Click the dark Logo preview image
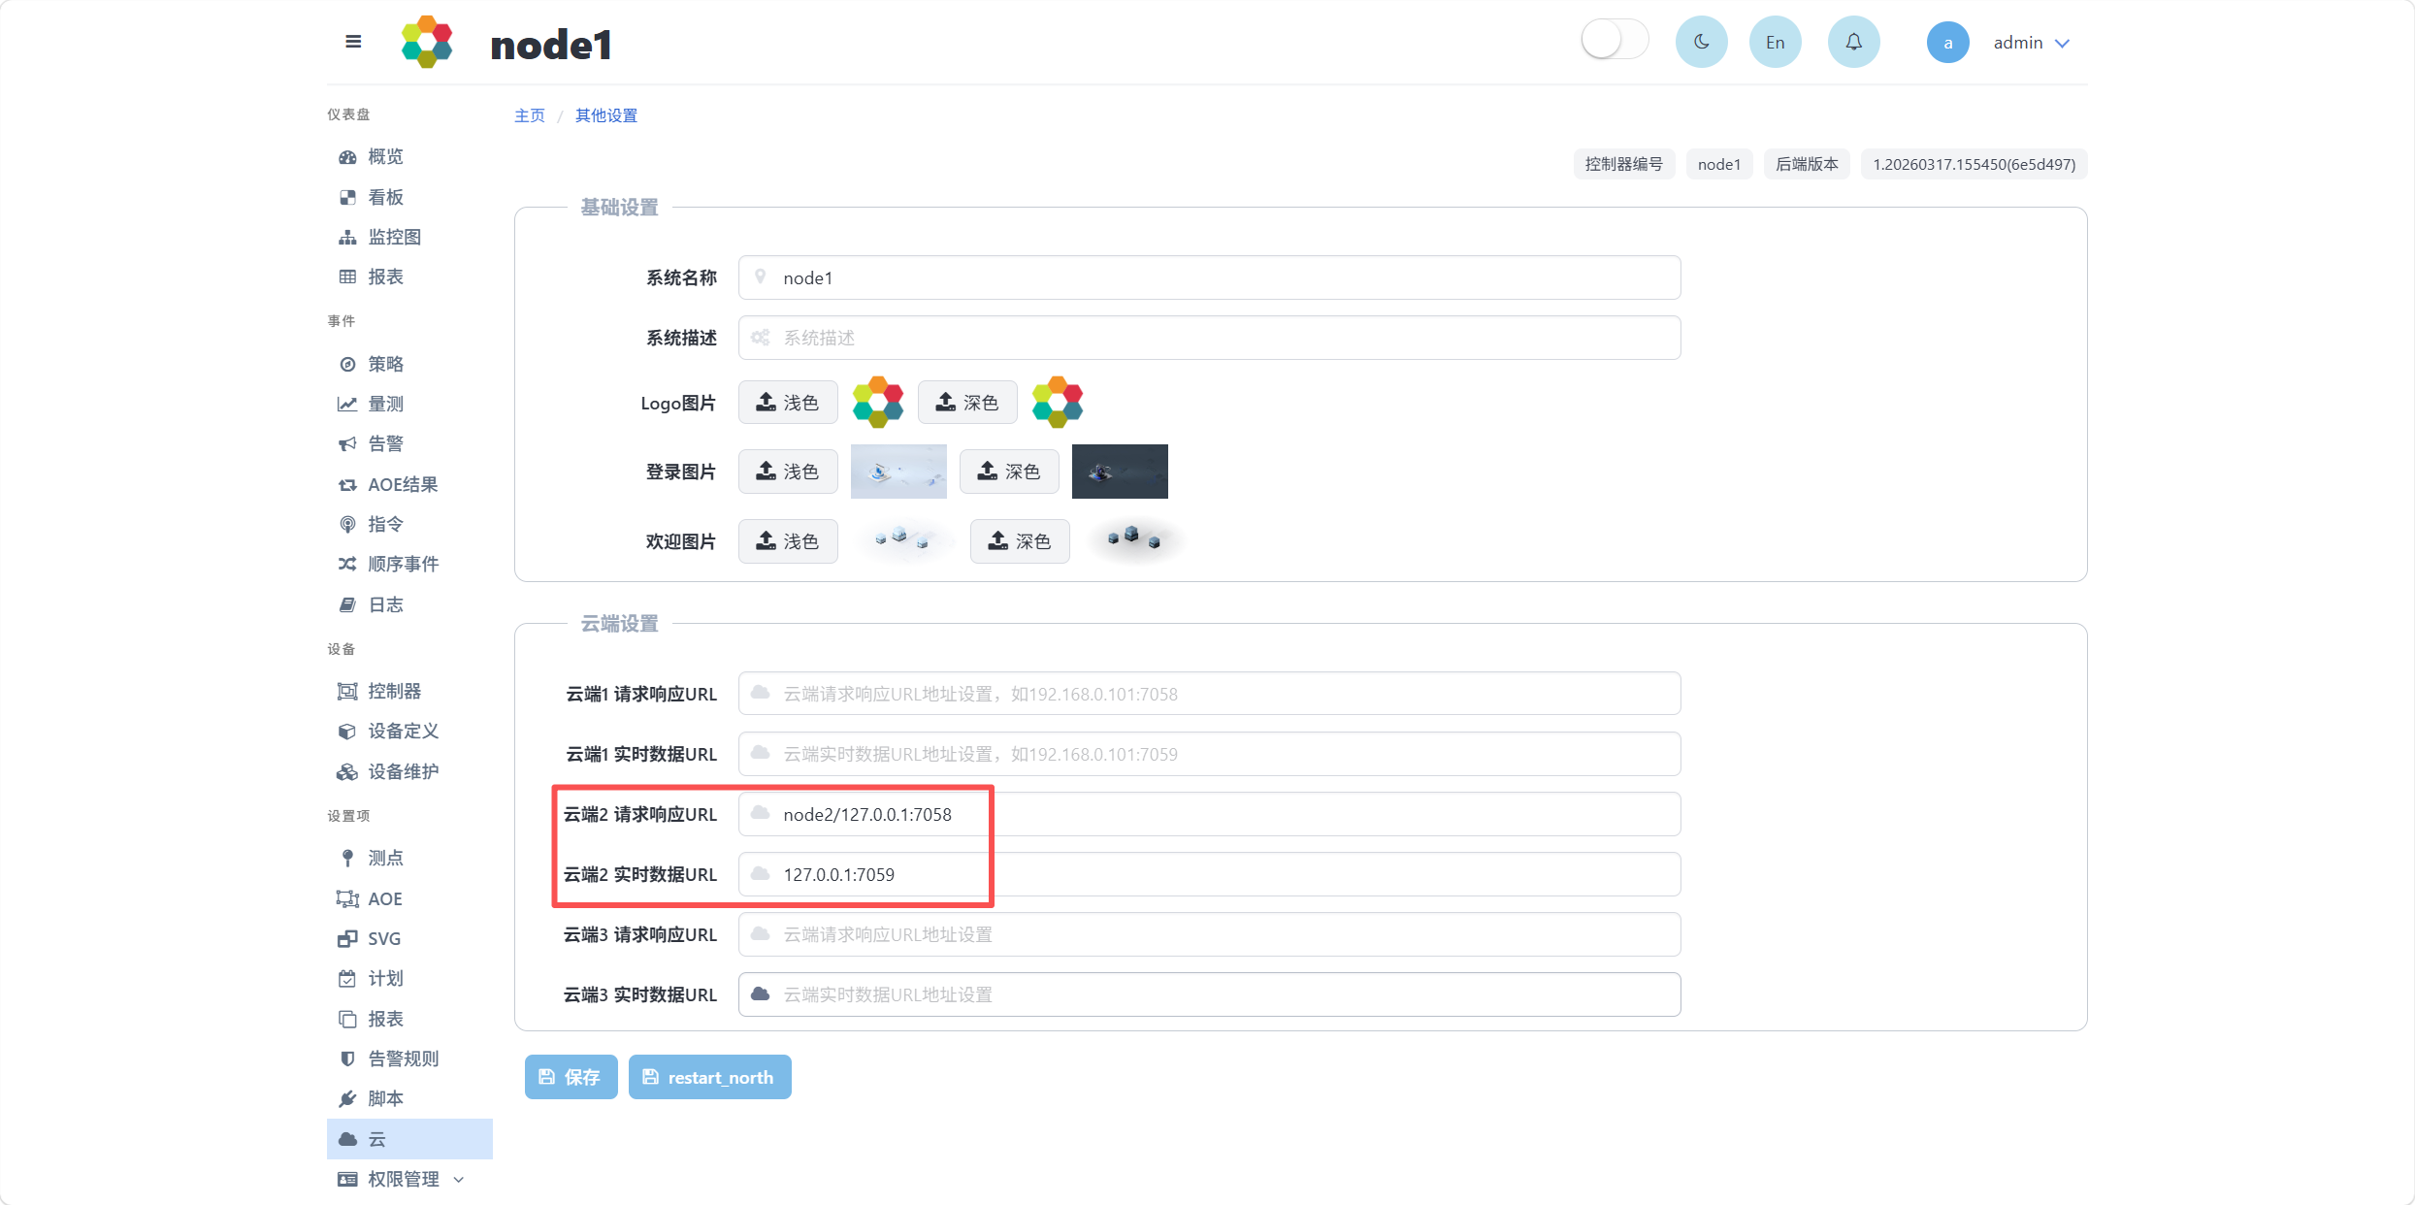 (x=1058, y=402)
